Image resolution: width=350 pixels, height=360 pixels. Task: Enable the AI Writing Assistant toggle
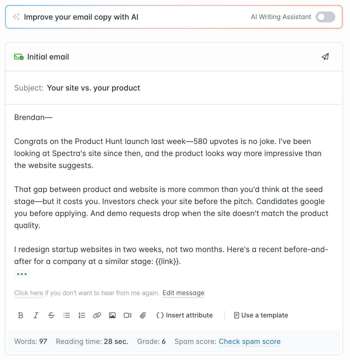(x=325, y=17)
